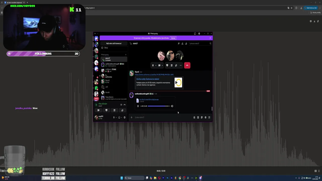
Task: Open gift icon in message bar
Action: click(194, 117)
